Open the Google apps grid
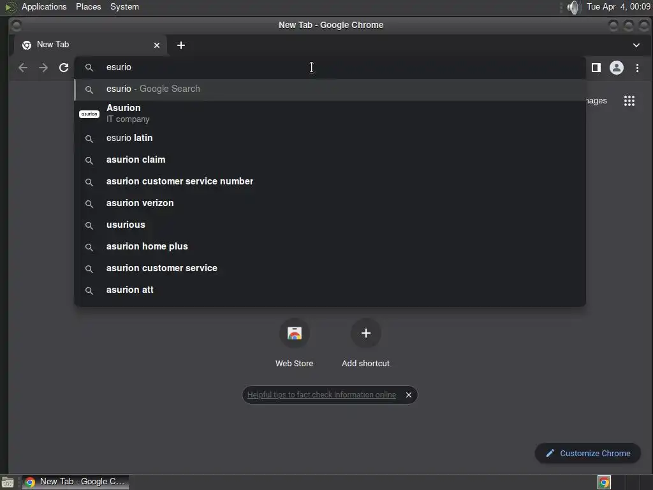This screenshot has height=490, width=653. coord(629,100)
